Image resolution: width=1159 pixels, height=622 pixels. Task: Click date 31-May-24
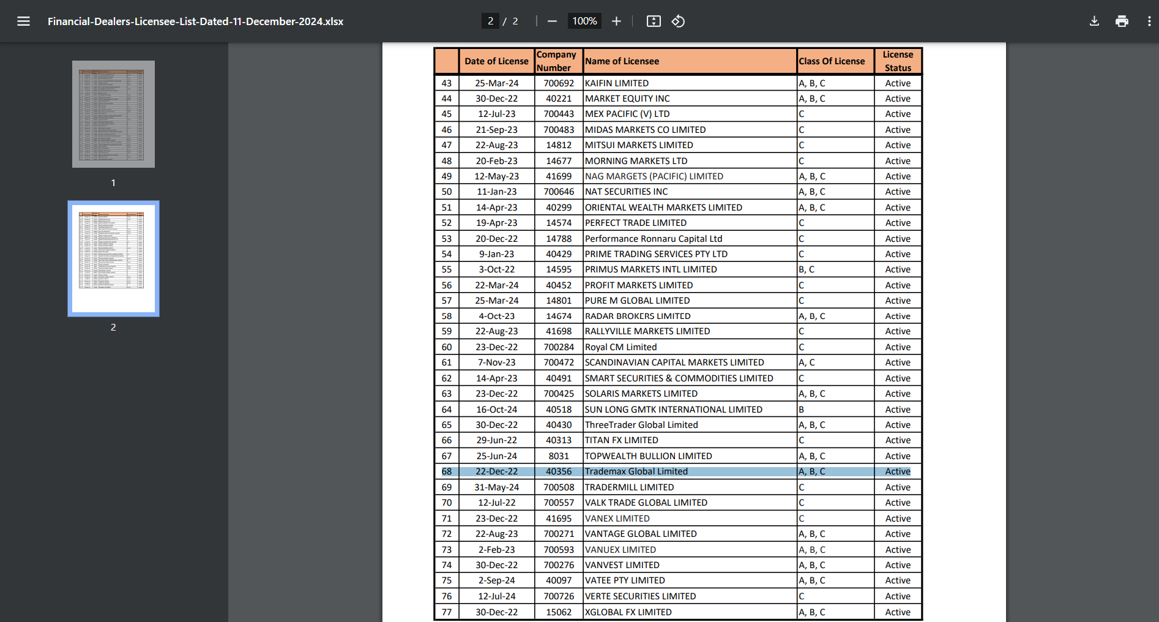[x=496, y=487]
